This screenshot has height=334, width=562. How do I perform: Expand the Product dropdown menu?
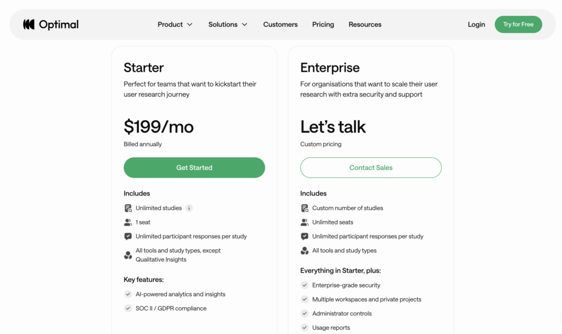pos(175,25)
